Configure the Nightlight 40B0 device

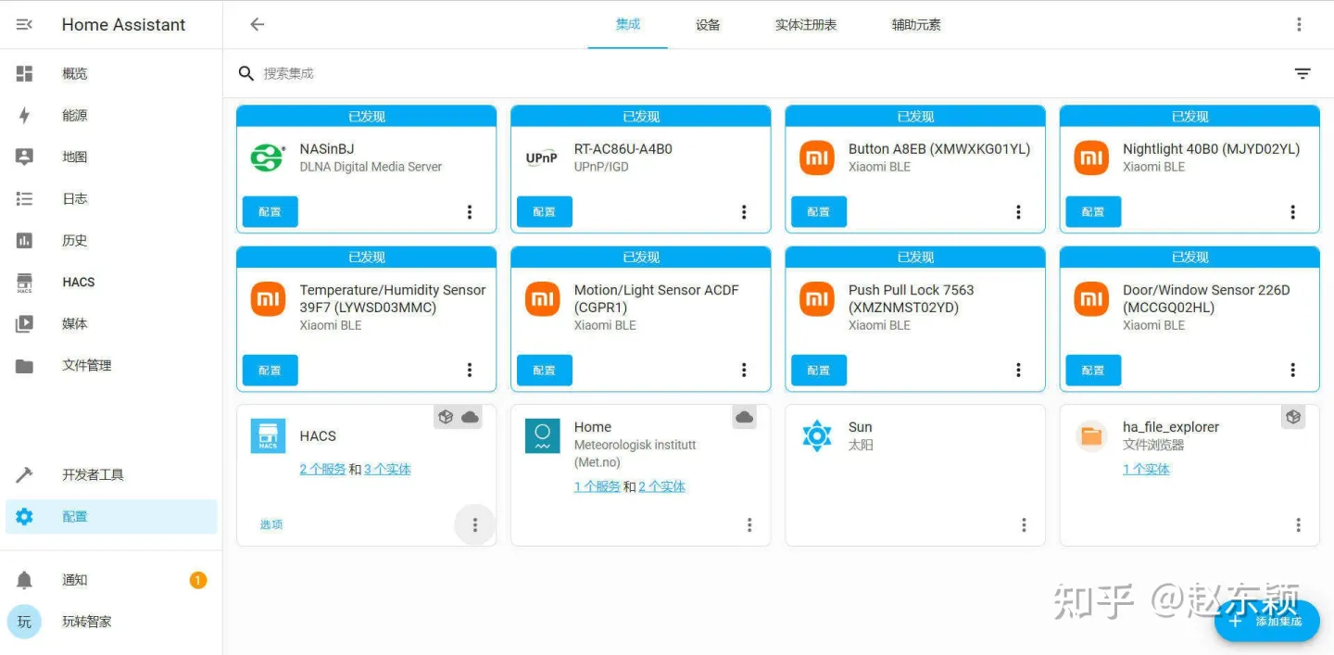[1093, 212]
